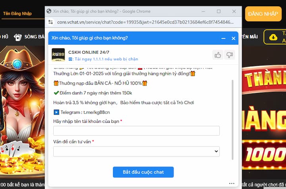This screenshot has height=189, width=286.
Task: Click the account name input field
Action: tap(136, 131)
